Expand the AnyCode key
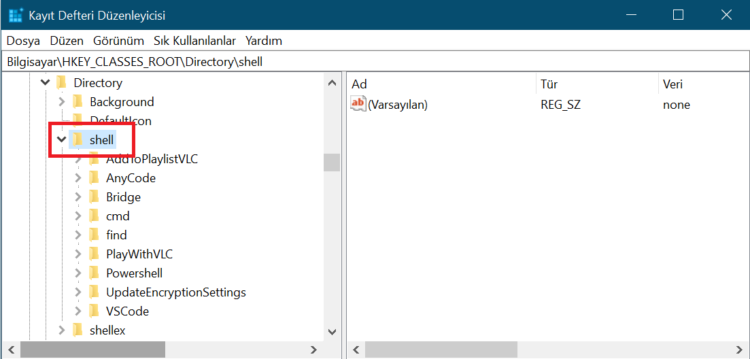The image size is (750, 359). (x=78, y=178)
